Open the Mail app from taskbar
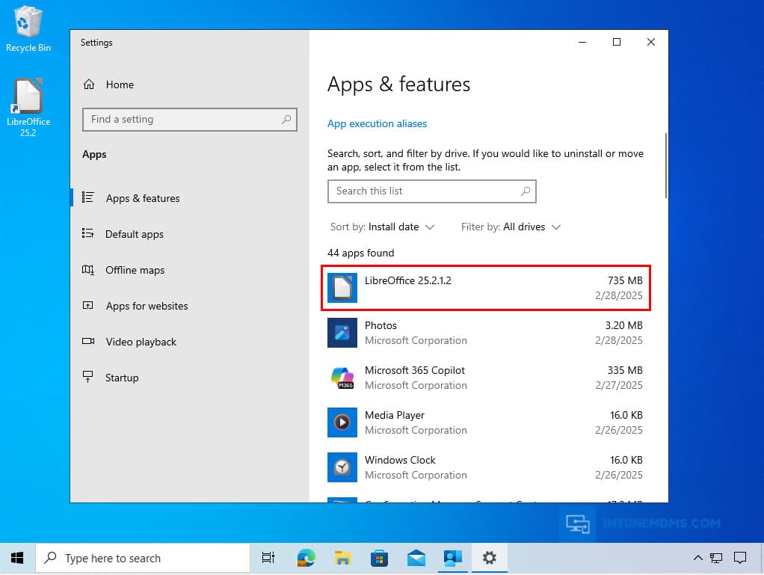Viewport: 764px width, 575px height. [416, 558]
